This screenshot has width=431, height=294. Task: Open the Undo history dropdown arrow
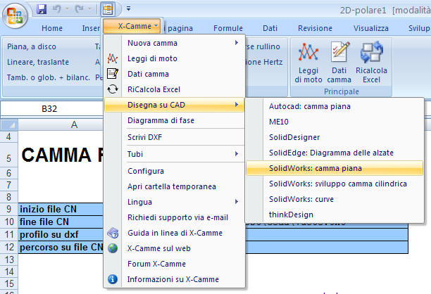pyautogui.click(x=67, y=9)
